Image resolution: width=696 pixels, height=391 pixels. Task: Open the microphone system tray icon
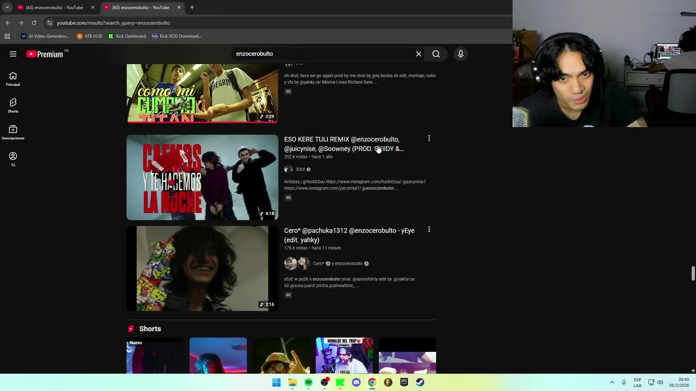[x=624, y=382]
